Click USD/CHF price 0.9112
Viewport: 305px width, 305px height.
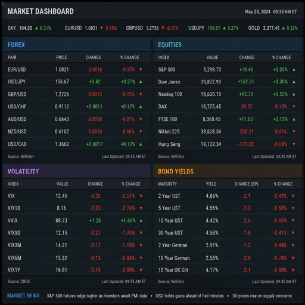62,107
